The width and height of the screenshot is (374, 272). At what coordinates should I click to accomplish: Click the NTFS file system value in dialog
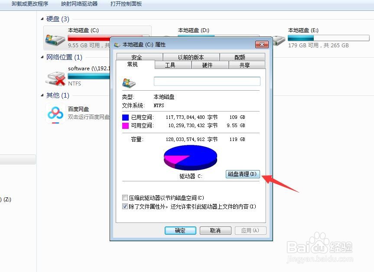[x=159, y=105]
